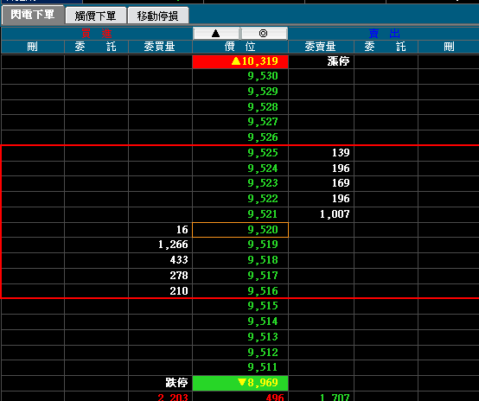Select price 9,522 in price column

(240, 199)
